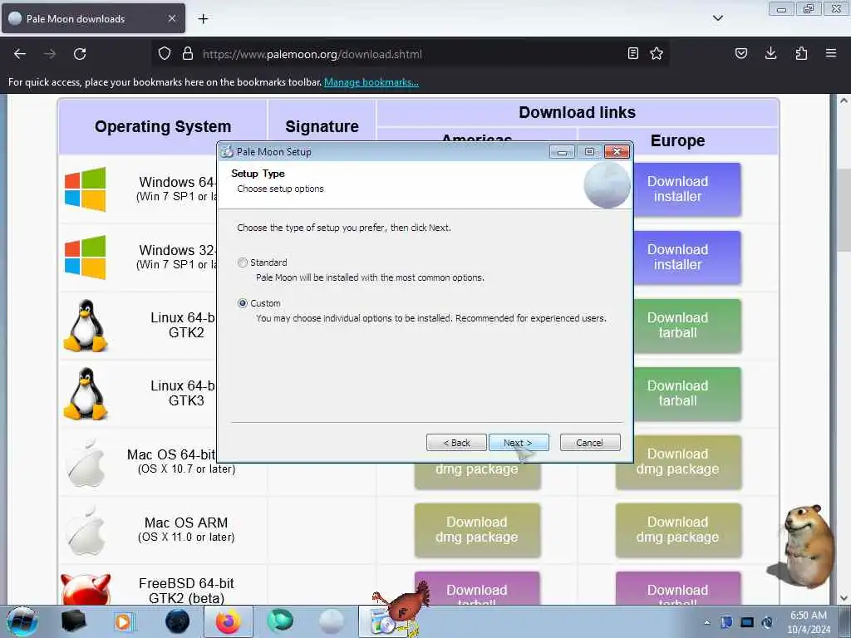Click the FreeBSD red daemon icon

(86, 590)
